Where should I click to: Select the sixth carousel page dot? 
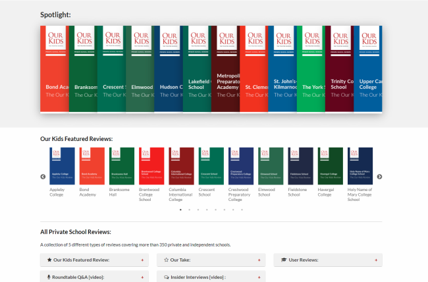coord(225,210)
